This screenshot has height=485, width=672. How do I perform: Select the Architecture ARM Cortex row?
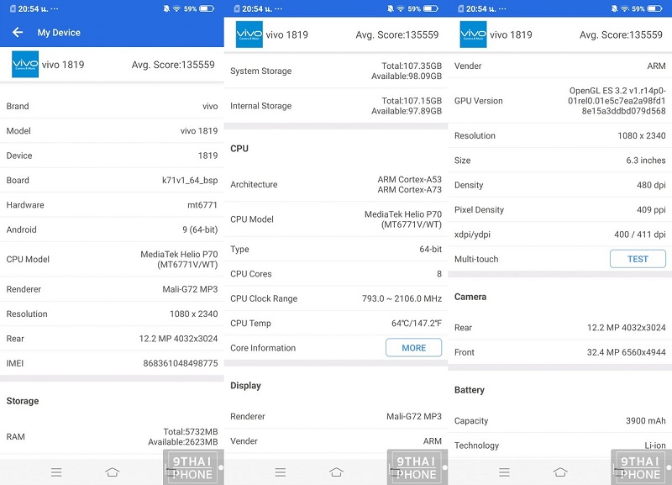coord(336,184)
